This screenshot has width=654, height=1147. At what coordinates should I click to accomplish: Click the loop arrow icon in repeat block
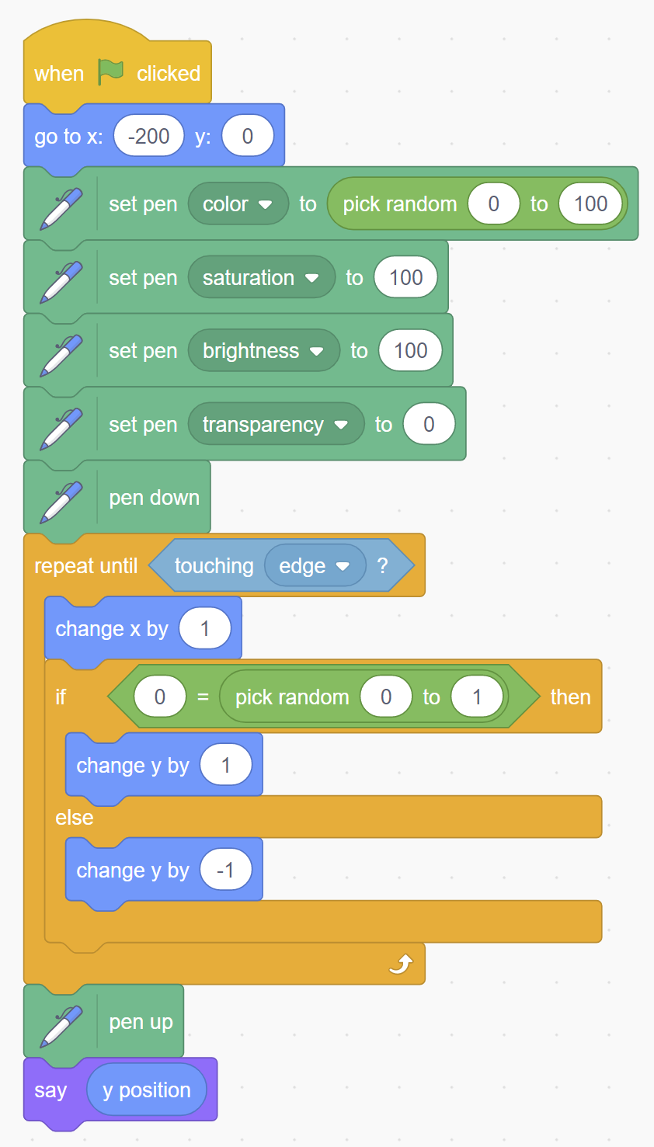(401, 964)
